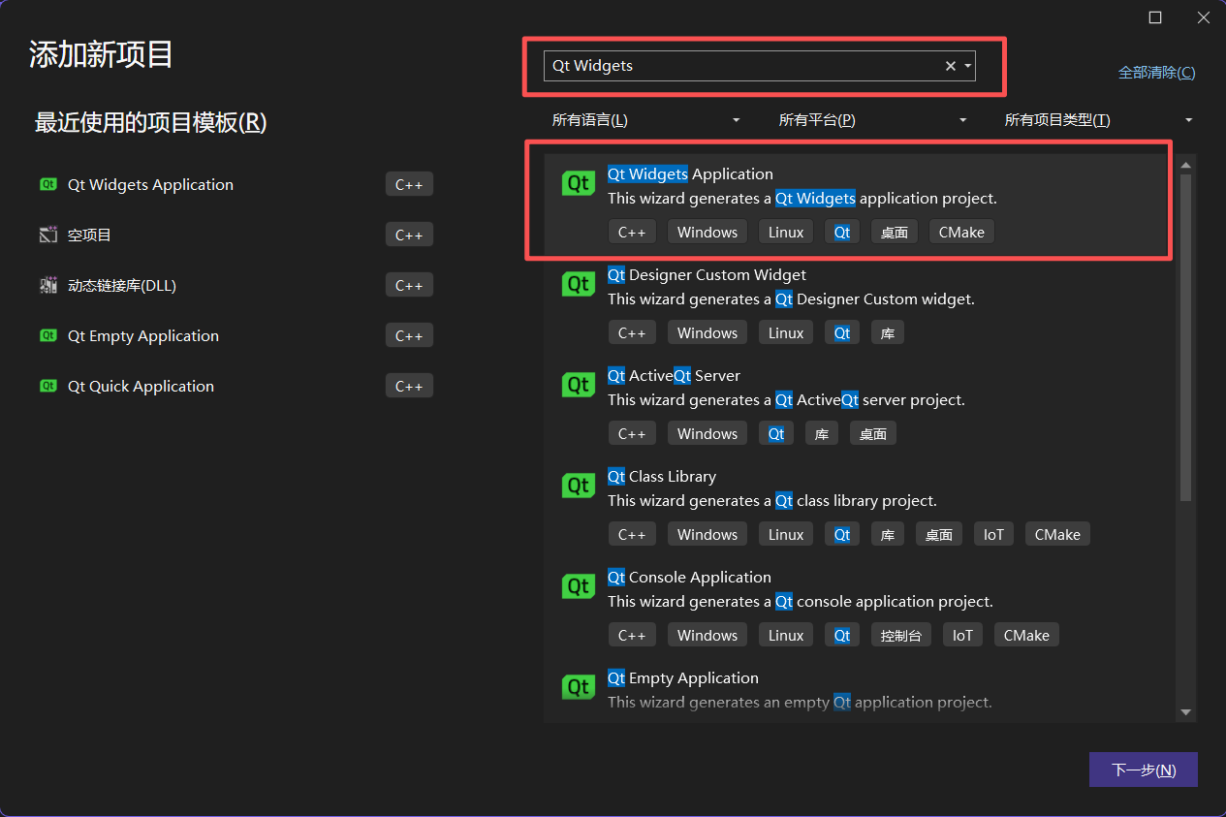Image resolution: width=1226 pixels, height=817 pixels.
Task: Select Qt Console Application template
Action: (x=858, y=608)
